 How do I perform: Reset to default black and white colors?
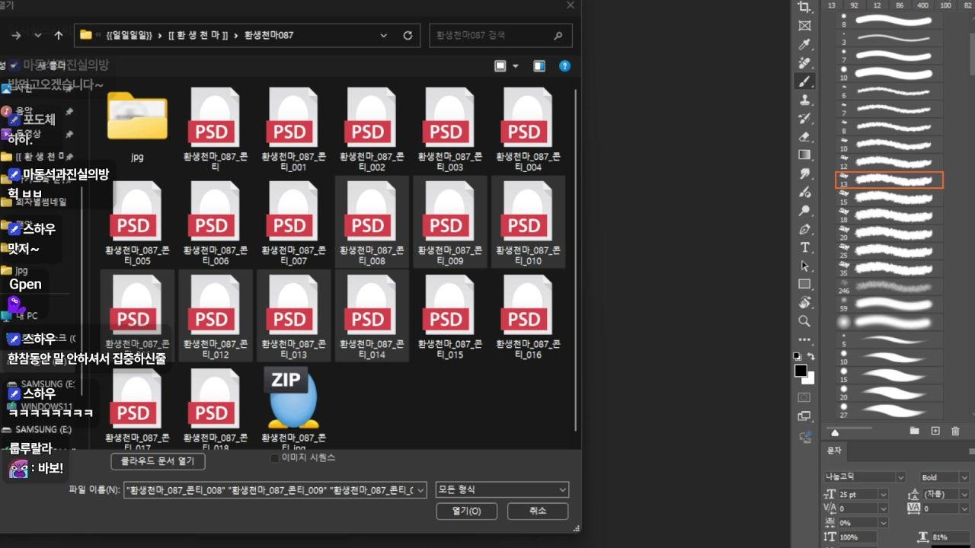point(798,356)
